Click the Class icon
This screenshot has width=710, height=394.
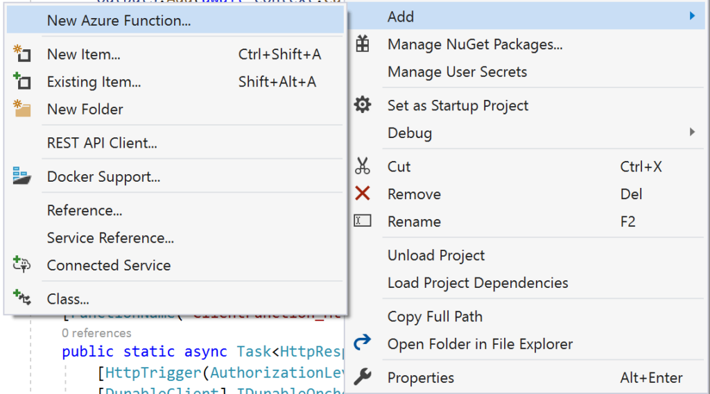21,298
